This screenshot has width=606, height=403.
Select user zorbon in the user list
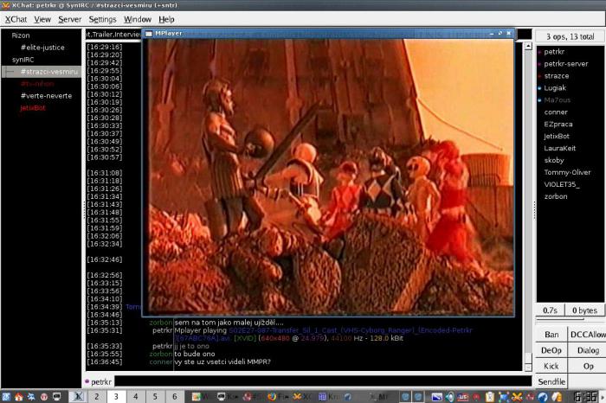[556, 196]
